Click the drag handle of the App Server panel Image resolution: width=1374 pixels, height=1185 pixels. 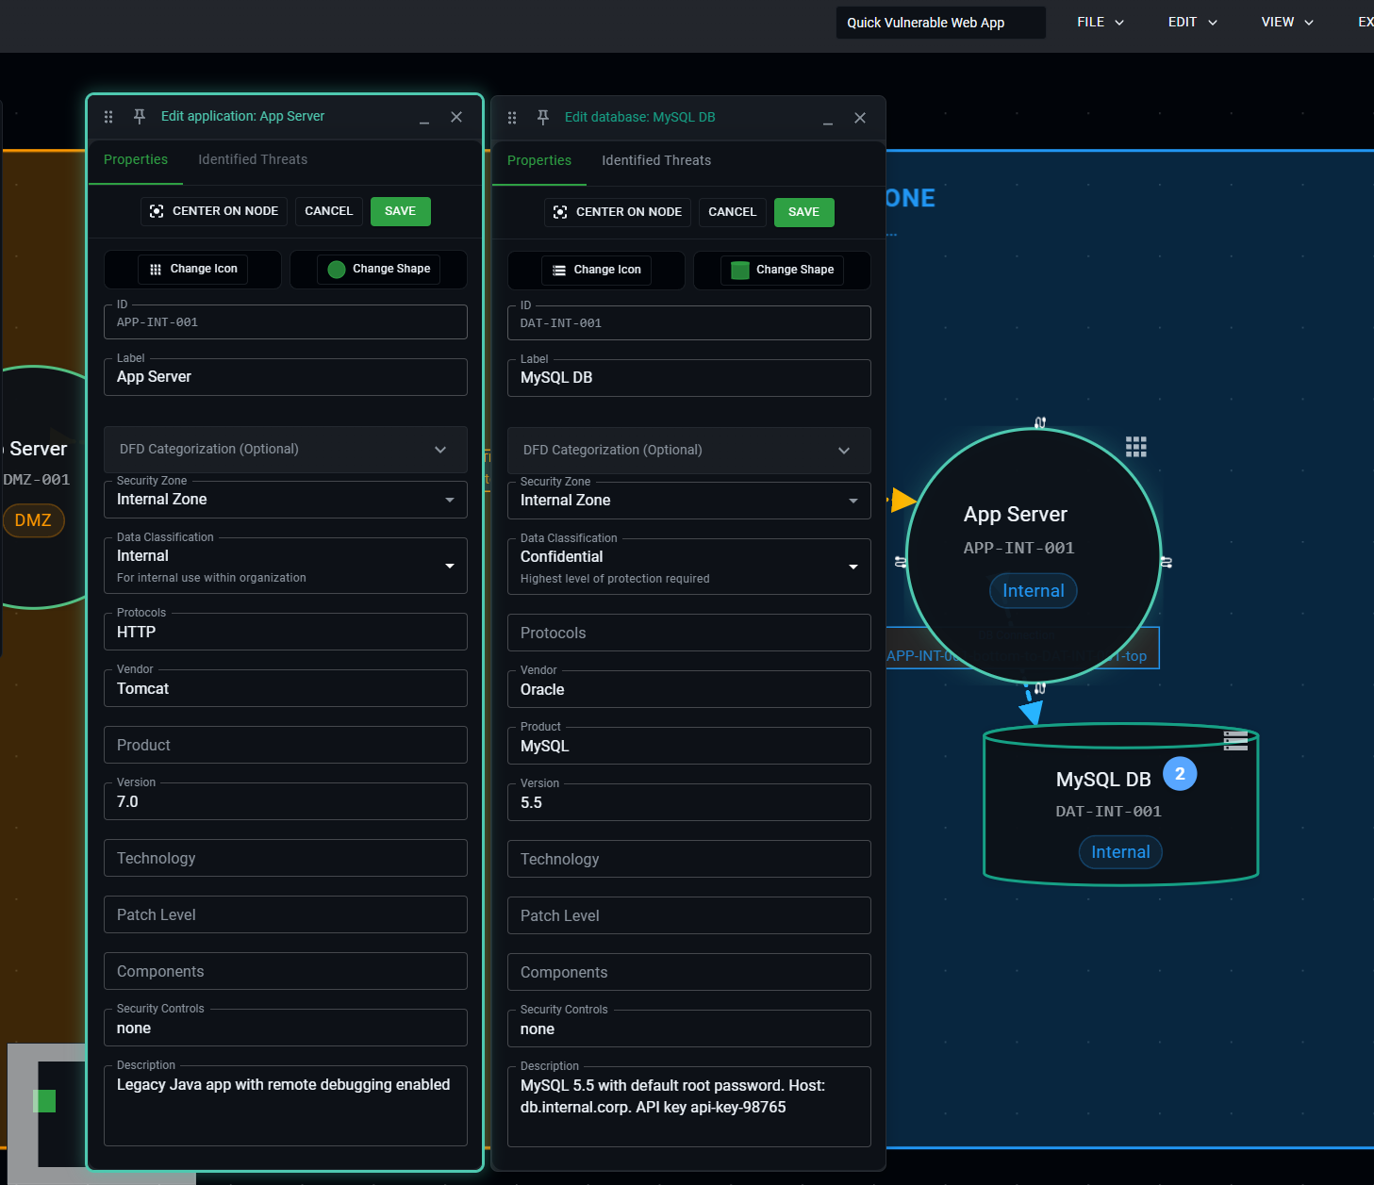pos(108,116)
